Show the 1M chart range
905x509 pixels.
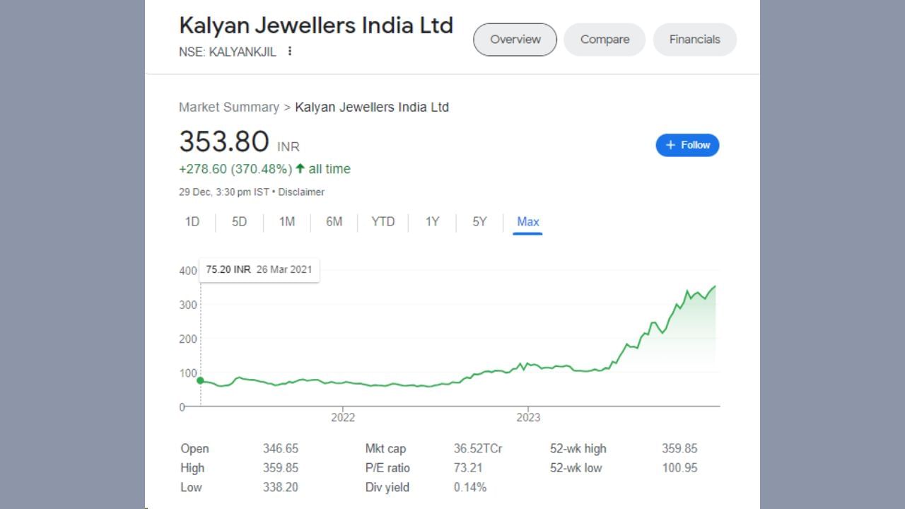pos(286,222)
